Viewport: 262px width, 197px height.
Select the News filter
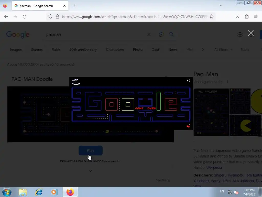(x=173, y=50)
